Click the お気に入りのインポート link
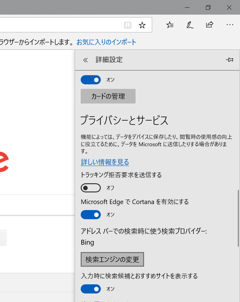 point(106,42)
